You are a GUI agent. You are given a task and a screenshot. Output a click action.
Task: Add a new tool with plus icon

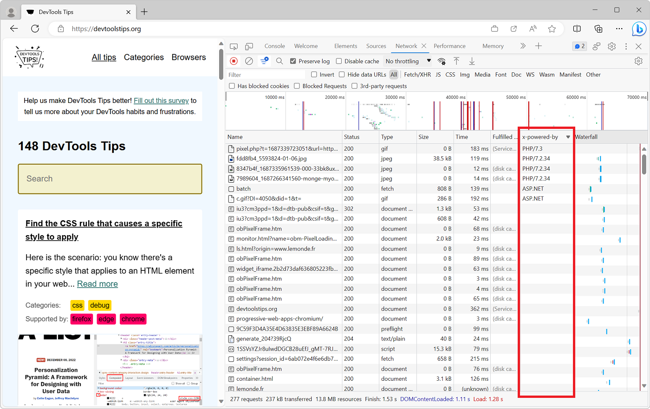539,46
